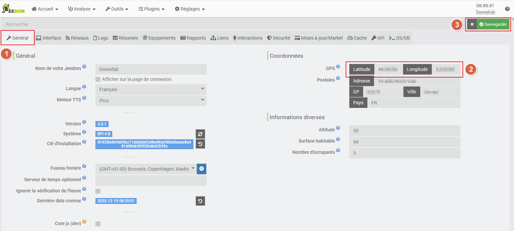Image resolution: width=514 pixels, height=231 pixels.
Task: Switch to the Interface tab
Action: (49, 38)
